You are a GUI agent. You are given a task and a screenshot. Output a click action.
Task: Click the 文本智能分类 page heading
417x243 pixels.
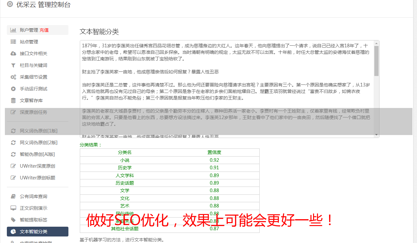[x=99, y=32]
